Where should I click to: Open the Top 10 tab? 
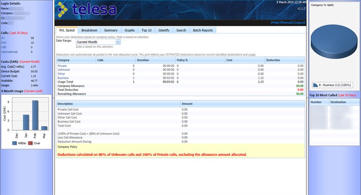click(x=147, y=30)
